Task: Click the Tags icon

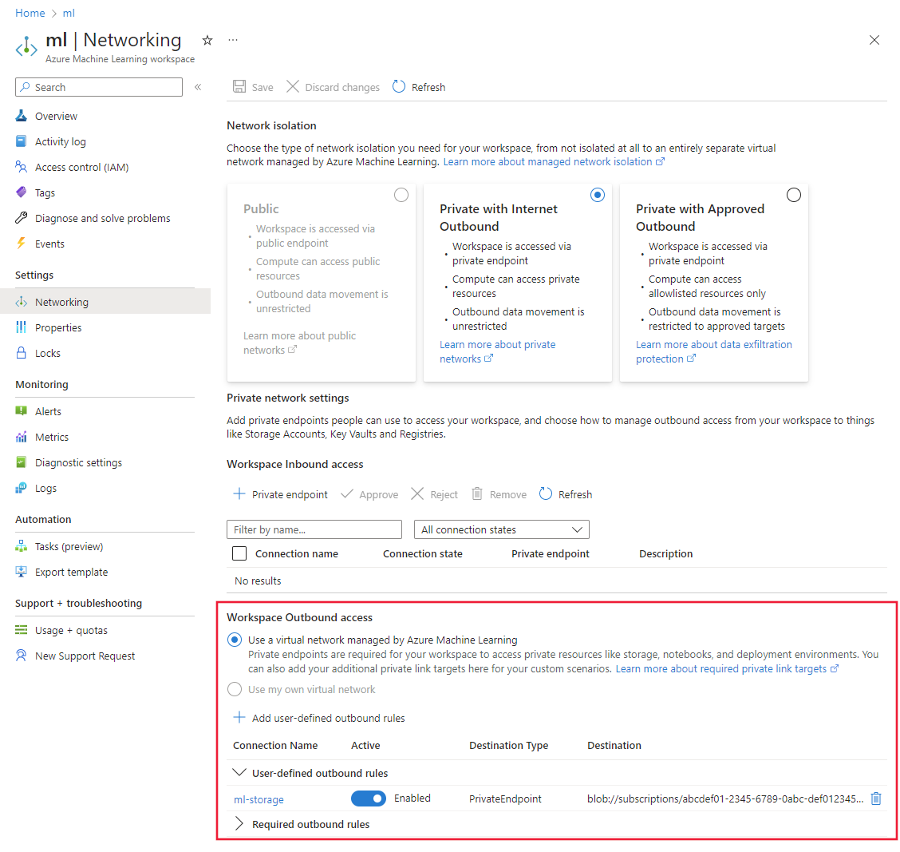Action: [22, 192]
